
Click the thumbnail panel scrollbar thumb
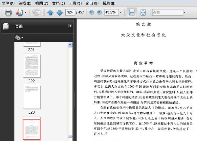coord(70,136)
